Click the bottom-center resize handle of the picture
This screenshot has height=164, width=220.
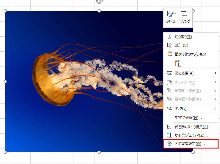(x=99, y=152)
